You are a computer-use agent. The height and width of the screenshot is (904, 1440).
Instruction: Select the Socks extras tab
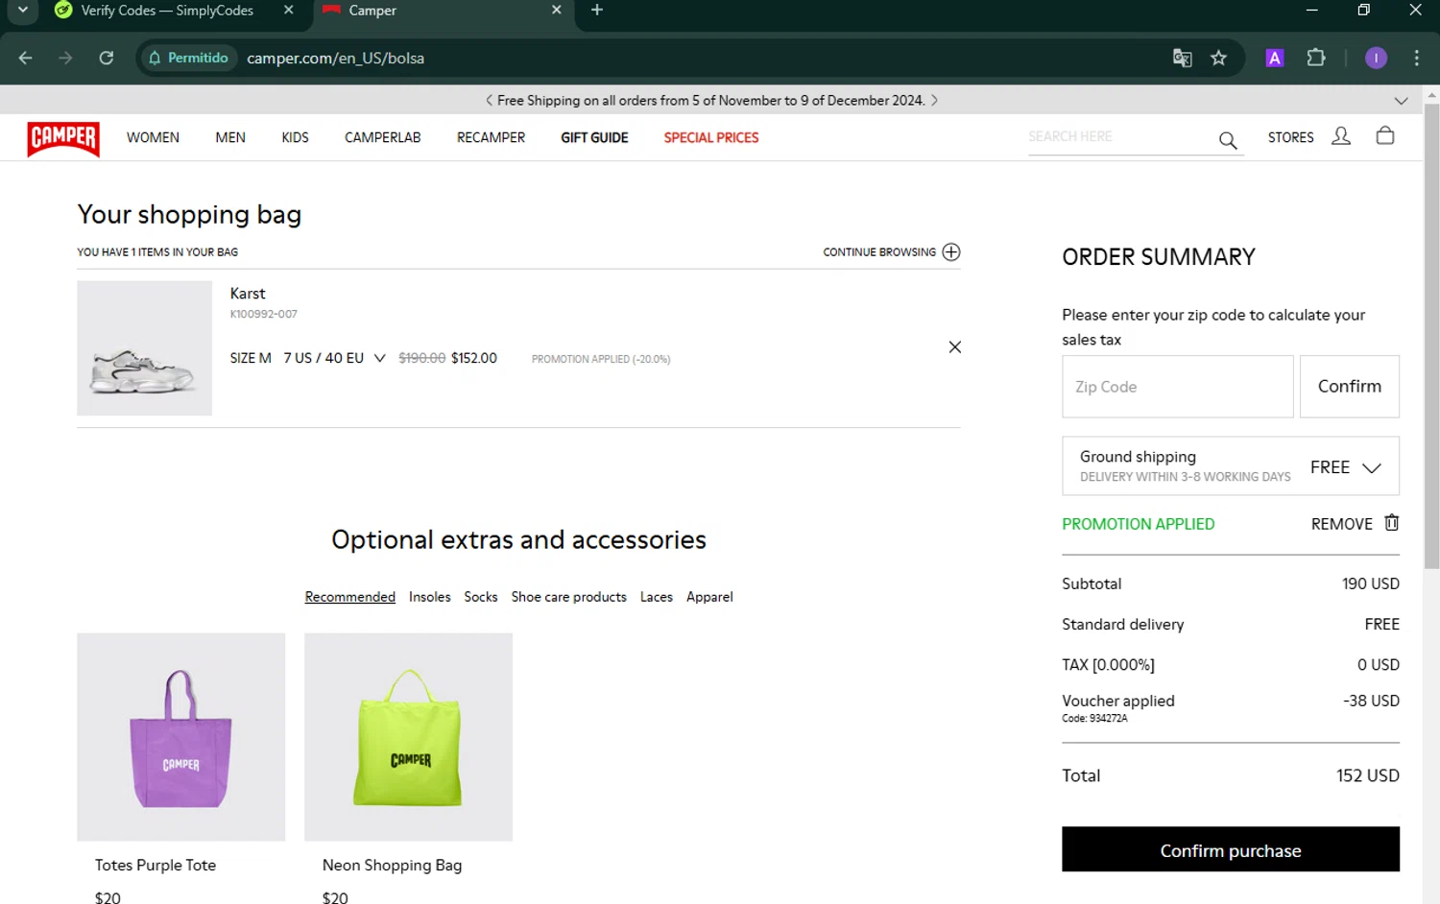pyautogui.click(x=480, y=597)
